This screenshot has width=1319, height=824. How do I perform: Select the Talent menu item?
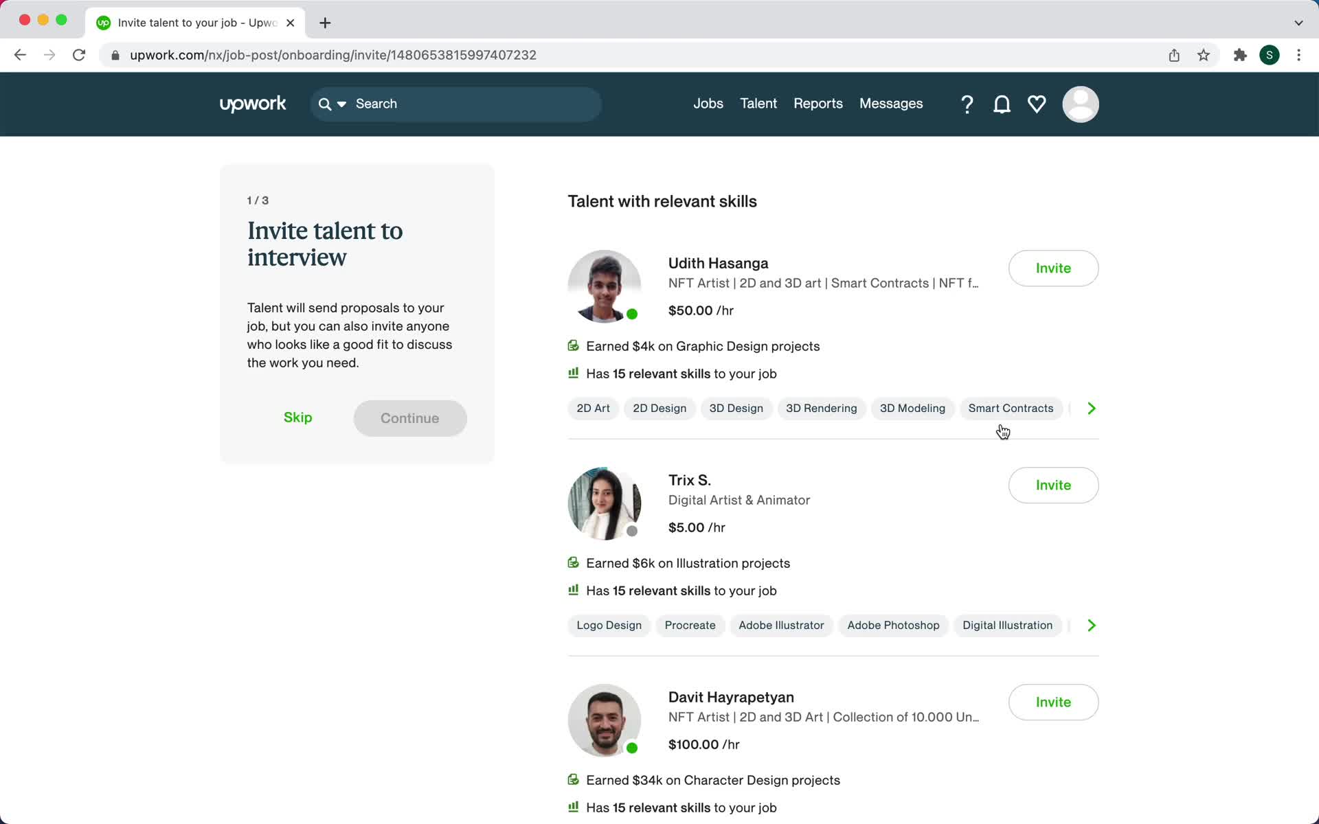pos(758,104)
